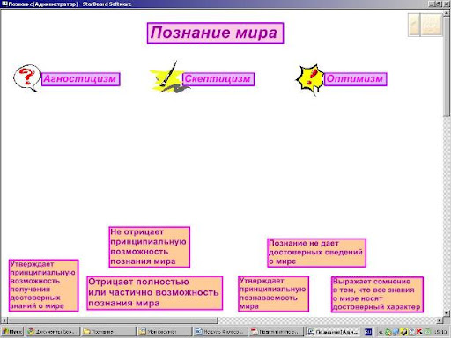Click the red K antivirus tray icon

click(419, 332)
